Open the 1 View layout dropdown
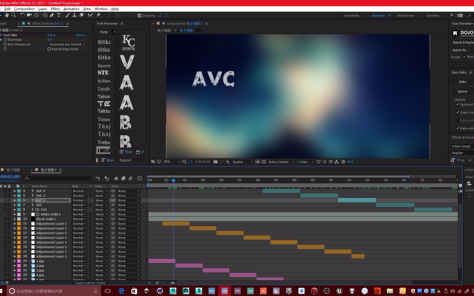Image resolution: width=474 pixels, height=296 pixels. (306, 162)
